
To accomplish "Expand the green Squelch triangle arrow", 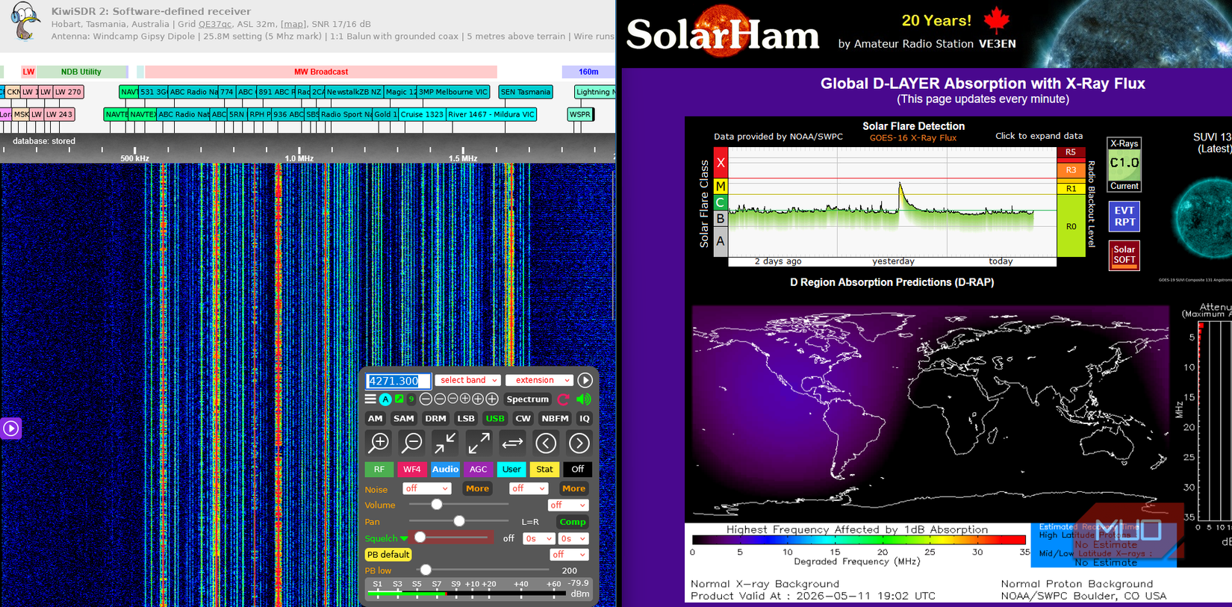I will point(404,538).
